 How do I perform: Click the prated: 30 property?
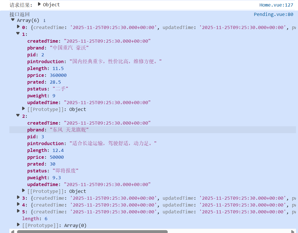point(41,164)
